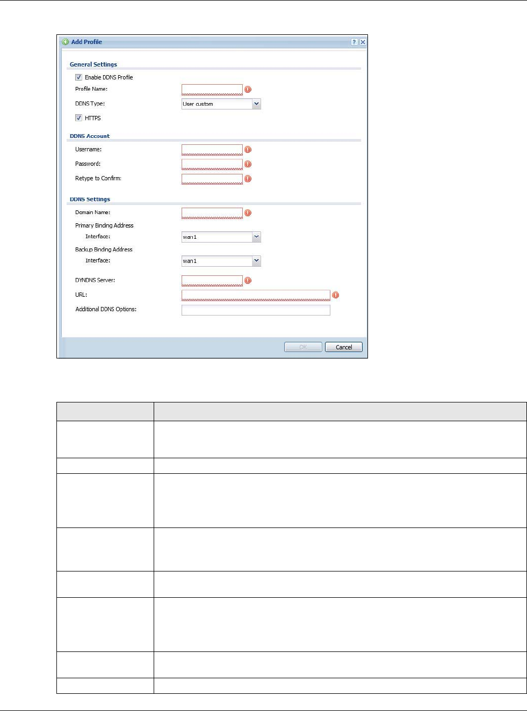Click the Profile Name error warning icon
This screenshot has height=711, width=527.
click(x=248, y=90)
